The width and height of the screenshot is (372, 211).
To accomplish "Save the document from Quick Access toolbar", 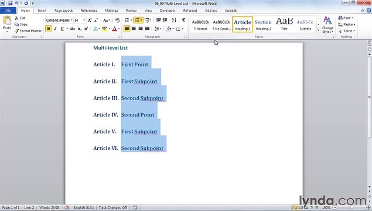I will [x=10, y=4].
